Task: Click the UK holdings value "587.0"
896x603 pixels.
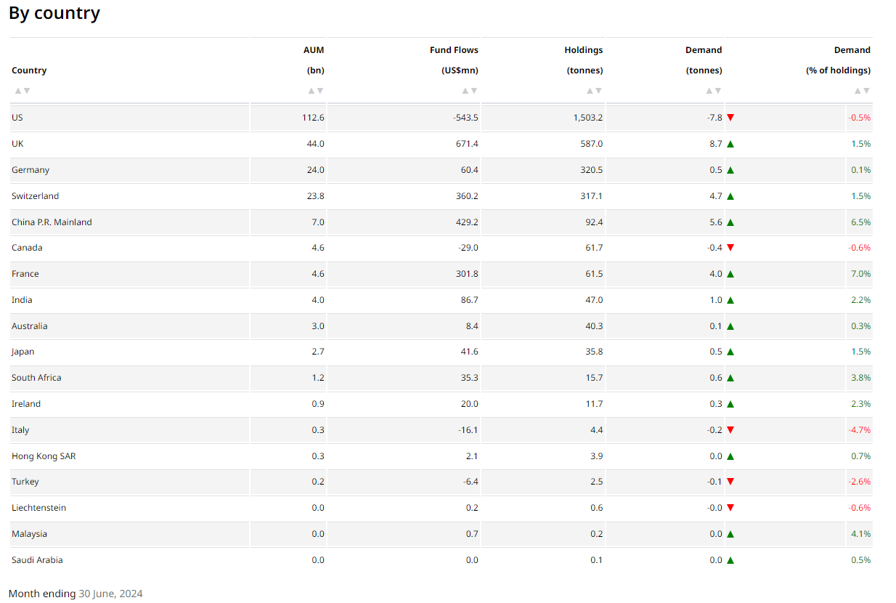Action: tap(592, 144)
